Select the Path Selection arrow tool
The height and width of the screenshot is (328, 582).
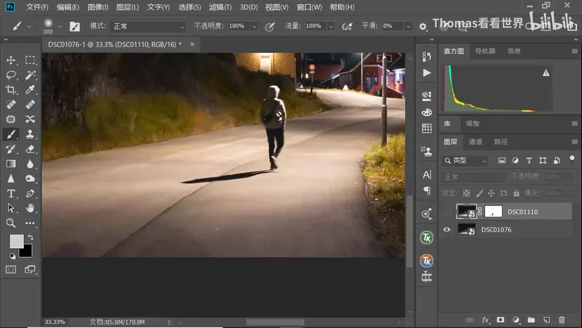[11, 208]
